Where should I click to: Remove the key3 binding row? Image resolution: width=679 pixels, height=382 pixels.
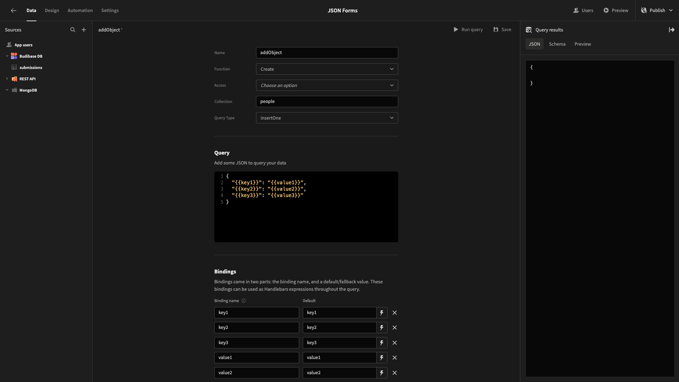pos(395,343)
